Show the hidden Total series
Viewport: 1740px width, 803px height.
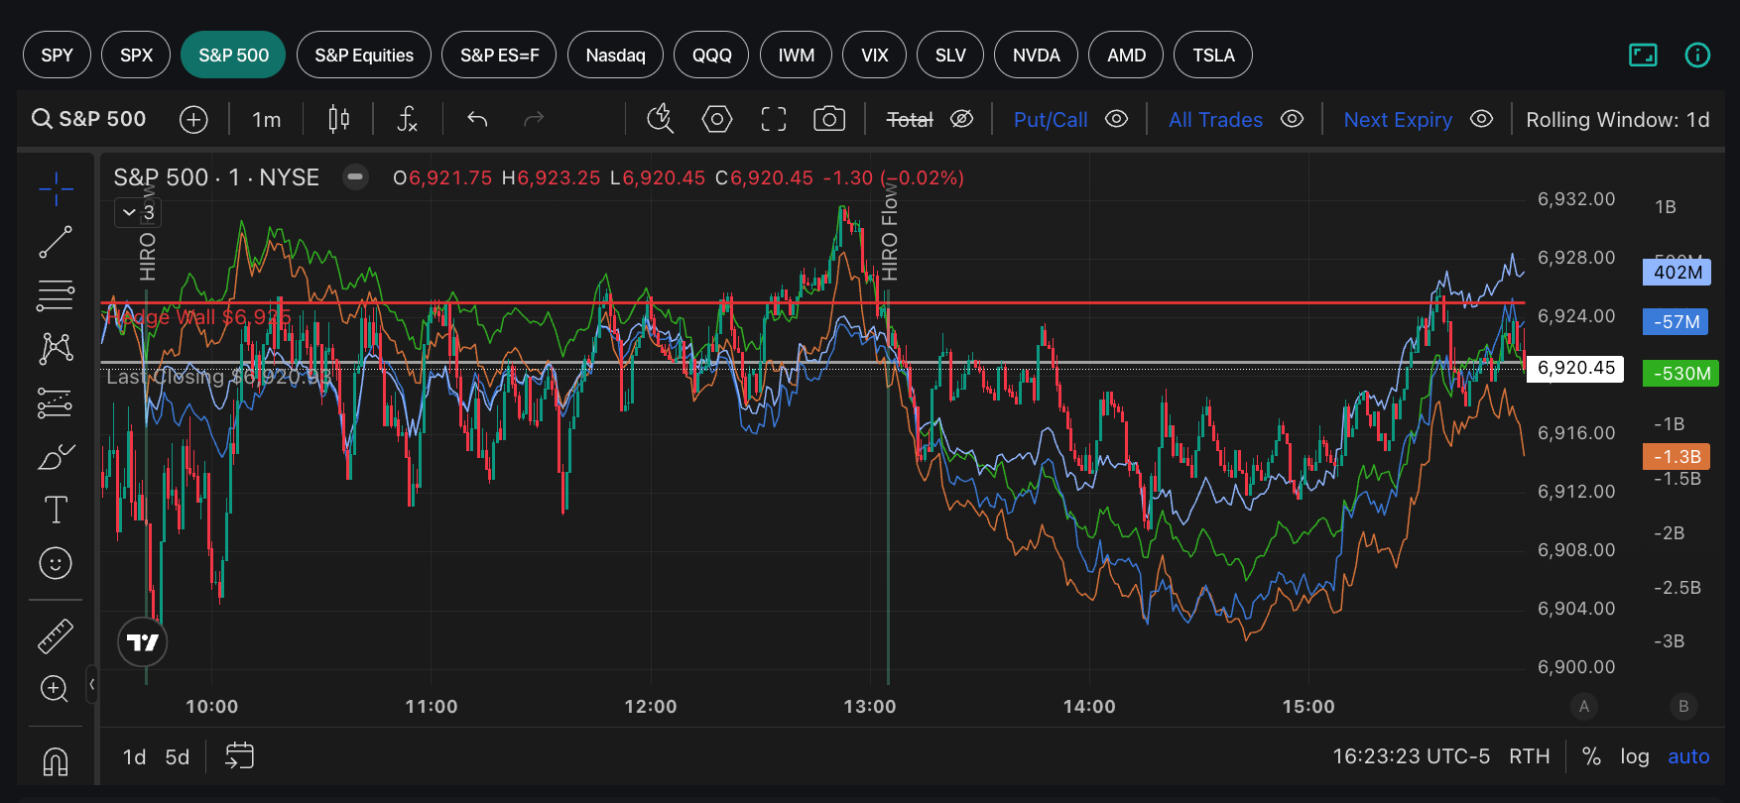961,119
